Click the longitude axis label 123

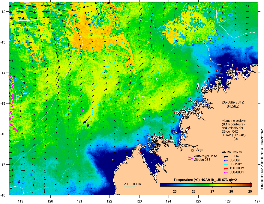pos(139,201)
